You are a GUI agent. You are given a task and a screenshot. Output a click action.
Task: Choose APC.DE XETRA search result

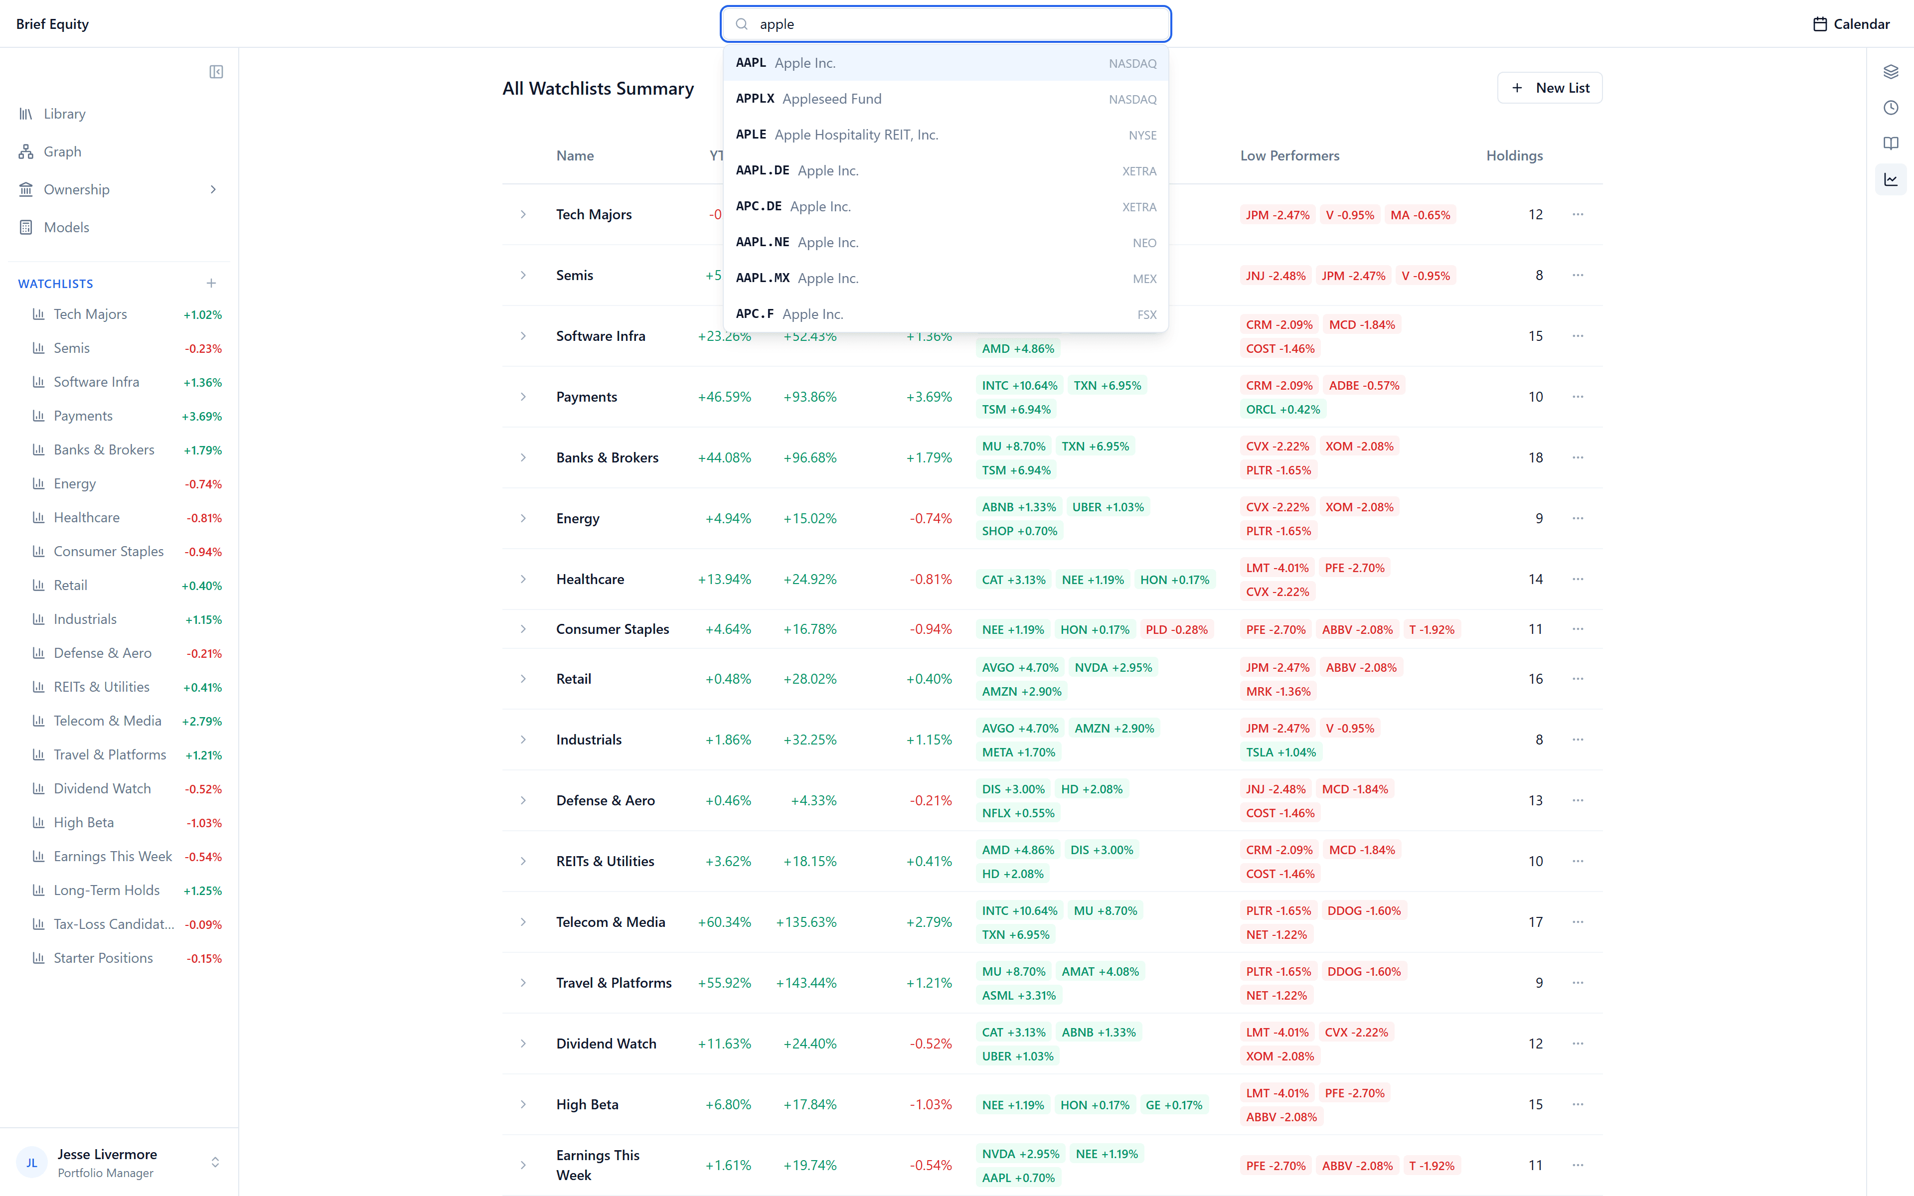[x=945, y=206]
